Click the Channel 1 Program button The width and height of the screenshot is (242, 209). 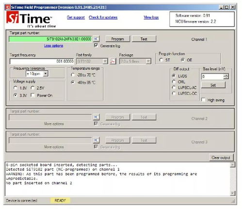pos(118,39)
